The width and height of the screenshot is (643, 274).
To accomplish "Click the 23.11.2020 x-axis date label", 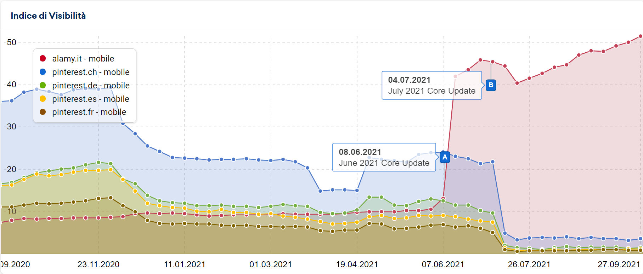I will pos(98,264).
